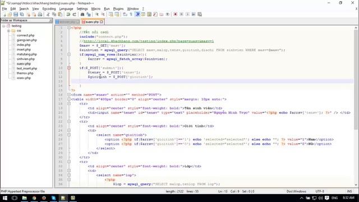Click the editor scroll down arrow
Image resolution: width=359 pixels, height=202 pixels.
(356, 185)
